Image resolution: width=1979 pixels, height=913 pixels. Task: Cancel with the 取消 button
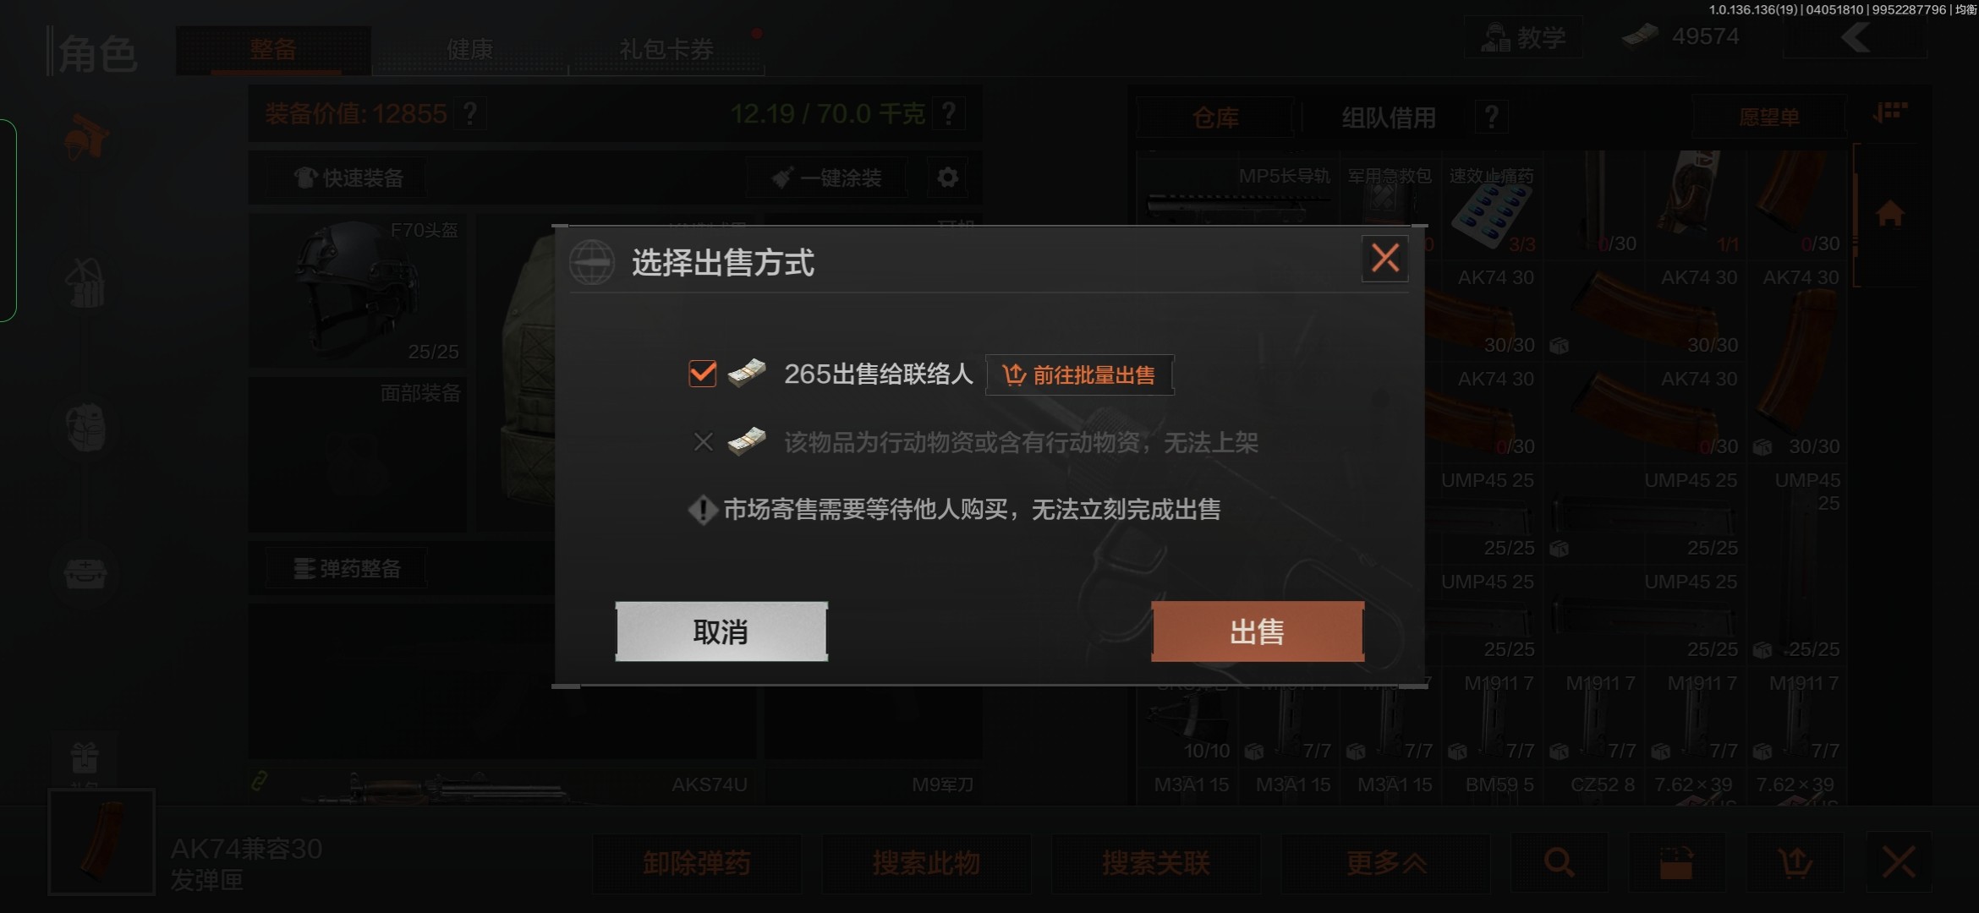point(721,631)
